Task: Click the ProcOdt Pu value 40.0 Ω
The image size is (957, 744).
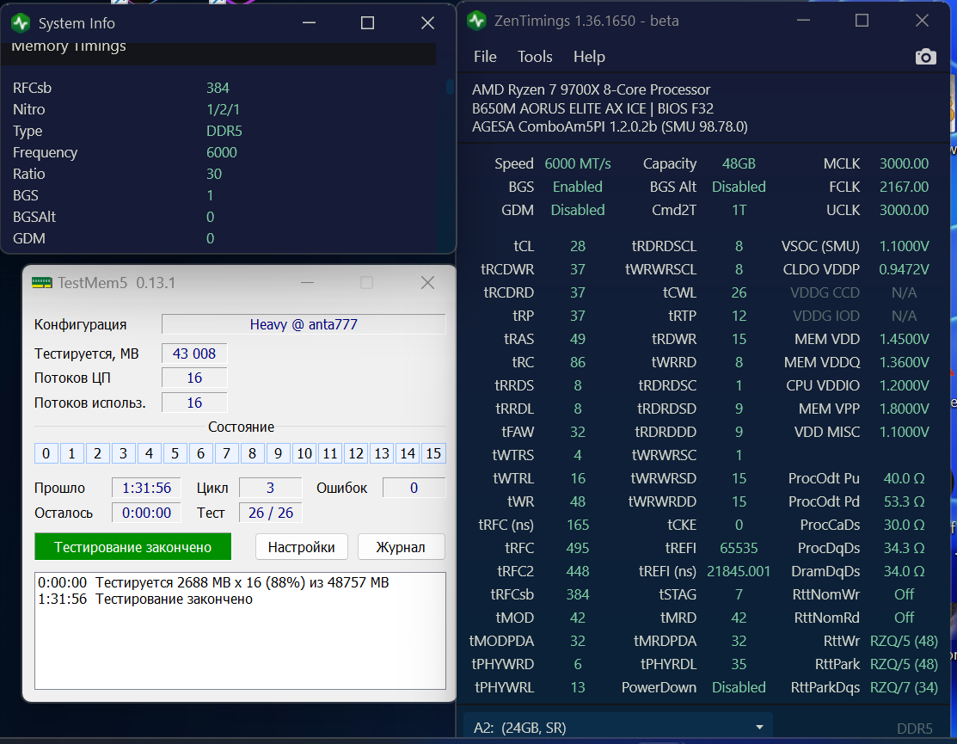Action: (x=904, y=478)
